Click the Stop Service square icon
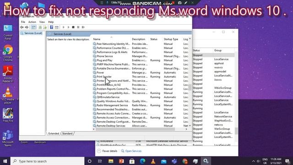 tap(73, 27)
